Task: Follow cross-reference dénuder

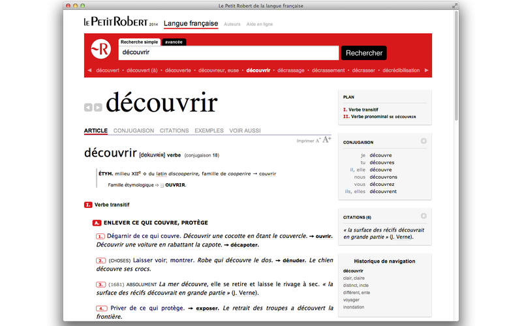Action: tap(294, 260)
